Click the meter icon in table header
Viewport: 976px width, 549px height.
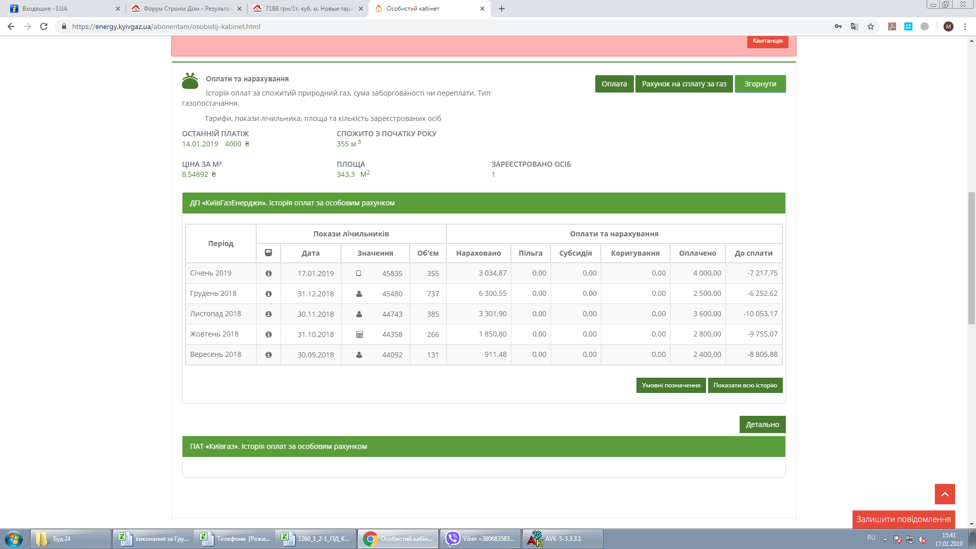pyautogui.click(x=268, y=253)
